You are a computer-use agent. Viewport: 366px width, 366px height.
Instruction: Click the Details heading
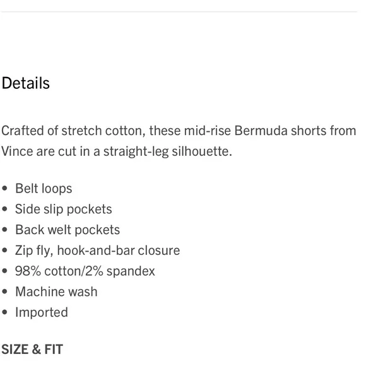tap(26, 83)
